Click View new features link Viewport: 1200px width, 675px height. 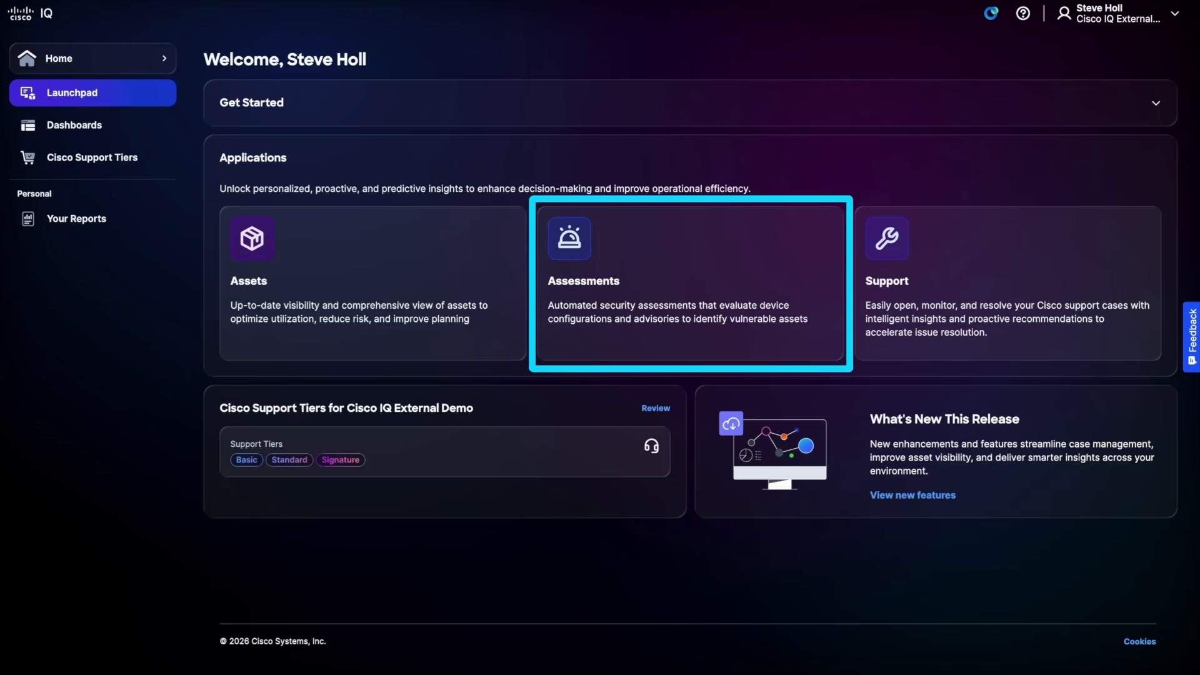[x=912, y=495]
